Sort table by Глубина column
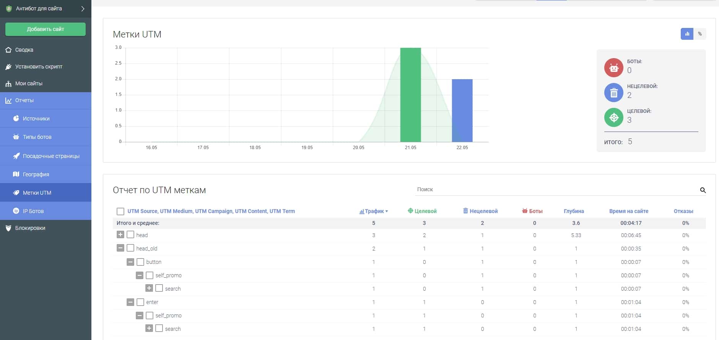 click(574, 211)
